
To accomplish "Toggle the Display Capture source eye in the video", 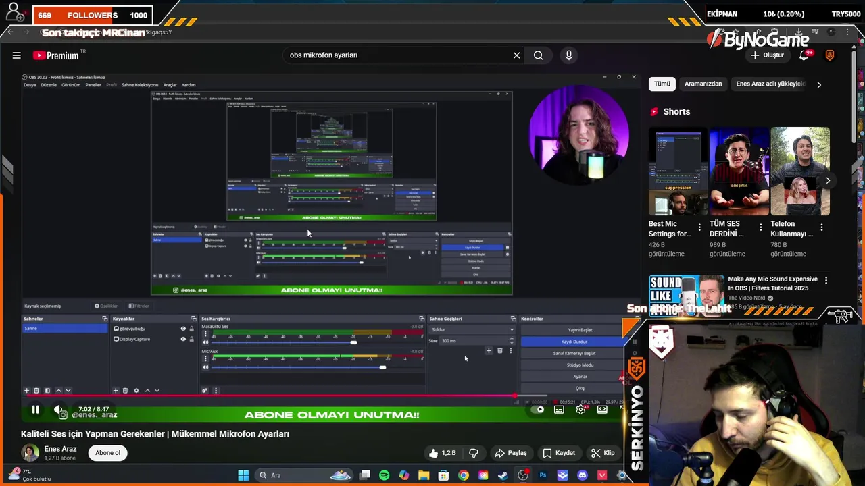I will (182, 339).
